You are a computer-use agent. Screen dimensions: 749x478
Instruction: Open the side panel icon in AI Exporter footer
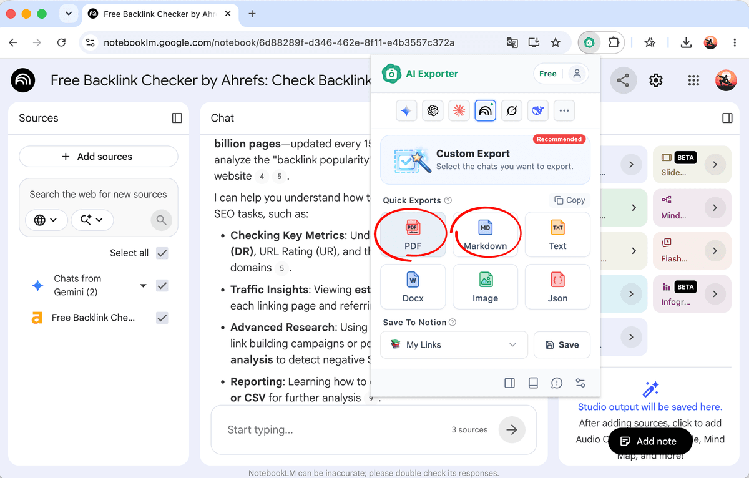[x=510, y=383]
